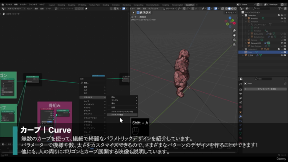Select solid viewport shading mode
Viewport: 288px width, 162px height.
(229, 9)
